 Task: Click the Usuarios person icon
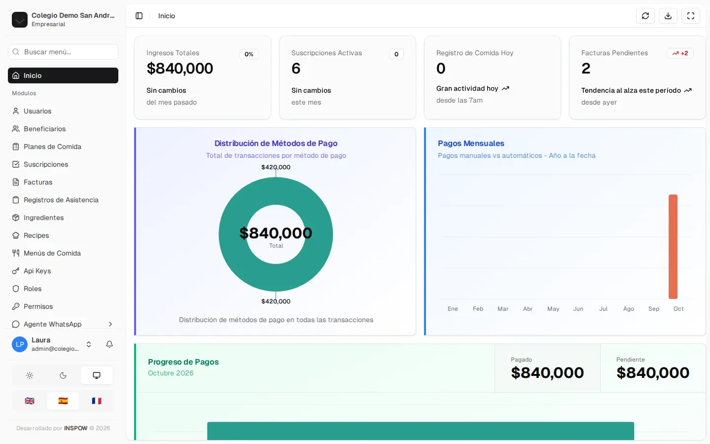tap(16, 111)
